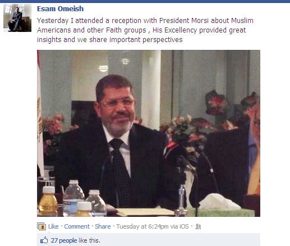Open Esam Omeish's profile via name link

pyautogui.click(x=60, y=9)
